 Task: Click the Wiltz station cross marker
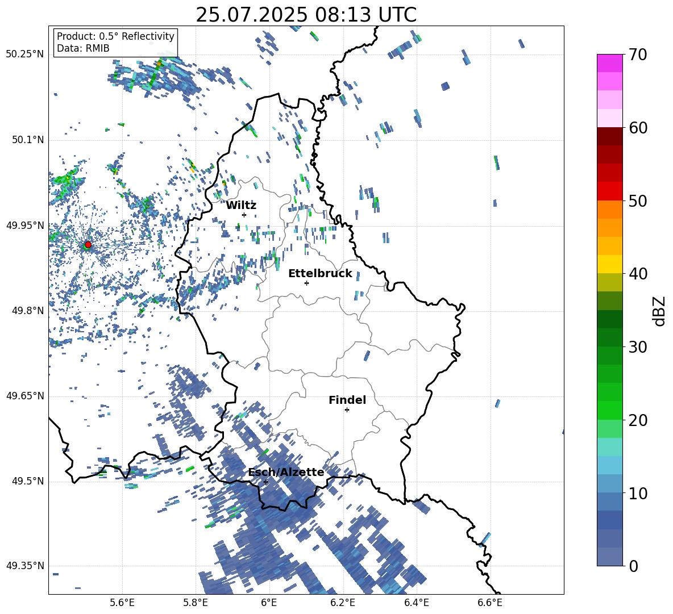pyautogui.click(x=244, y=215)
